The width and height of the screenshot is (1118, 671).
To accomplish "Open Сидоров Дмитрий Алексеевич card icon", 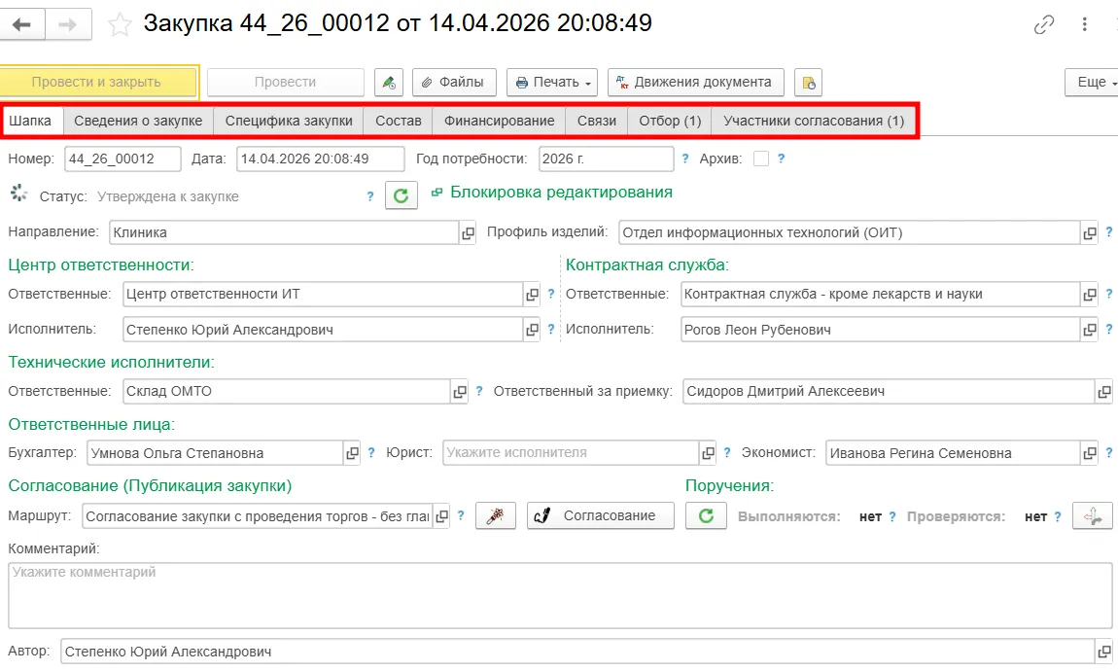I will 1103,392.
